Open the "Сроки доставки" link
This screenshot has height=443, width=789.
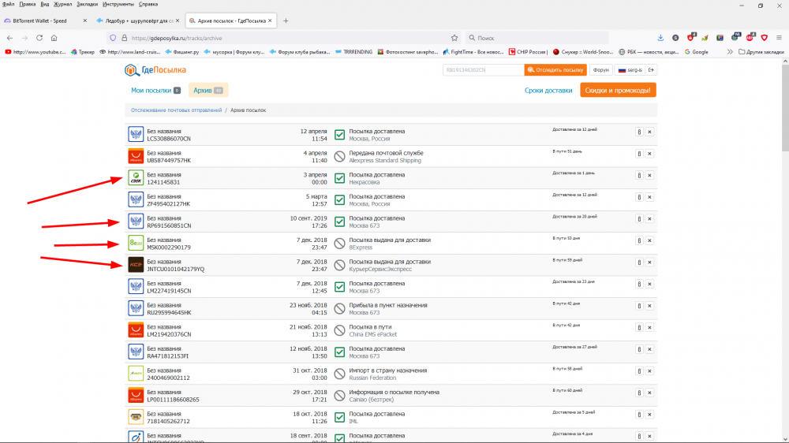click(x=548, y=91)
